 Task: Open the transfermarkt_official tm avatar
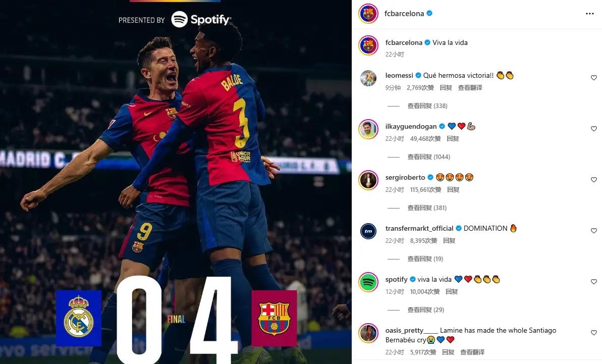tap(368, 231)
